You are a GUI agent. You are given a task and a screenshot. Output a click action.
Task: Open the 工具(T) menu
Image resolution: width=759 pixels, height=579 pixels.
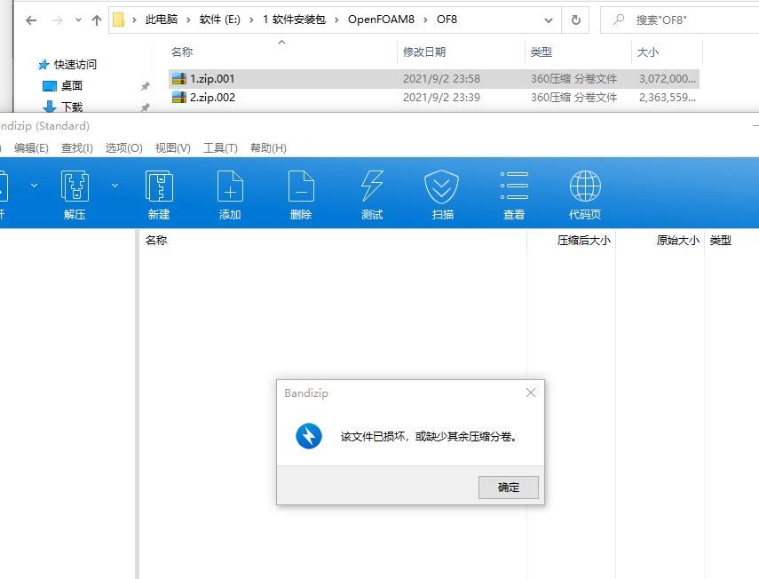coord(220,148)
